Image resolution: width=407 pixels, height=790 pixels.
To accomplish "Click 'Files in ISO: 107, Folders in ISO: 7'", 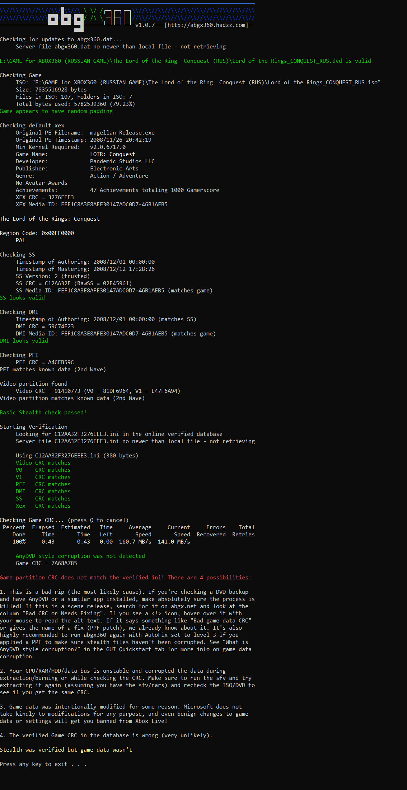I will (74, 97).
